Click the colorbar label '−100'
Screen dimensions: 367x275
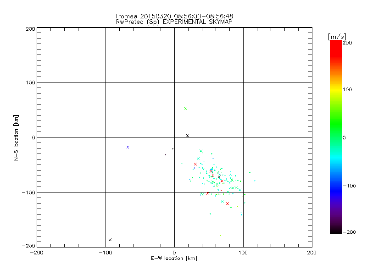point(349,186)
